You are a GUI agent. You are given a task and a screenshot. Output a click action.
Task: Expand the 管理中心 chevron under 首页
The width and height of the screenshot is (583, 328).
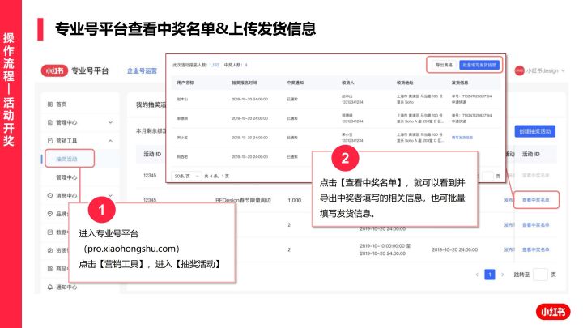[x=110, y=122]
